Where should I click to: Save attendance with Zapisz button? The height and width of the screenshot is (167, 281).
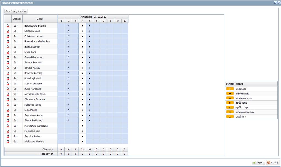pos(258,162)
